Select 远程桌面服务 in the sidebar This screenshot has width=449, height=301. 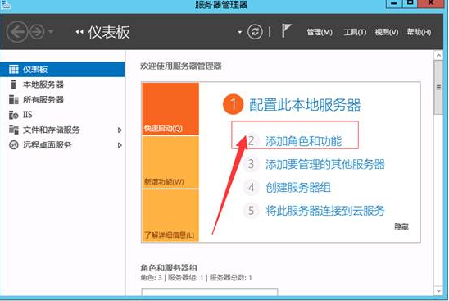[x=62, y=145]
